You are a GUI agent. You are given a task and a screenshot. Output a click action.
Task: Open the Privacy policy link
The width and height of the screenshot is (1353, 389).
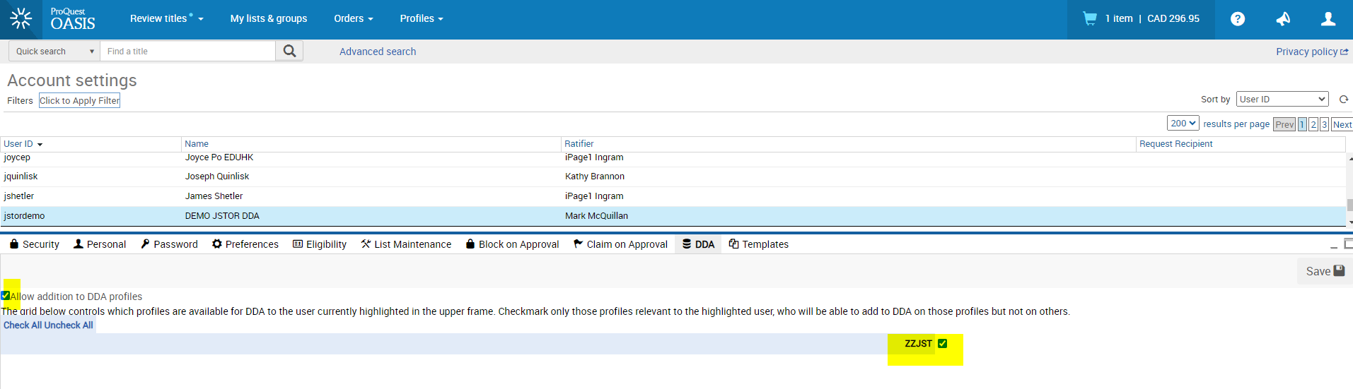pyautogui.click(x=1312, y=52)
